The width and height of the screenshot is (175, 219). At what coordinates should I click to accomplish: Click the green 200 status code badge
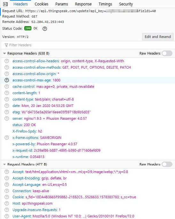pyautogui.click(x=28, y=28)
